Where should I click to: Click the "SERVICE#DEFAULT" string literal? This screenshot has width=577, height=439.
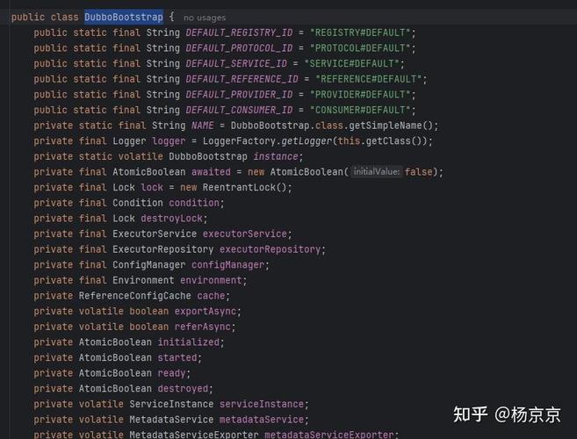coord(351,64)
